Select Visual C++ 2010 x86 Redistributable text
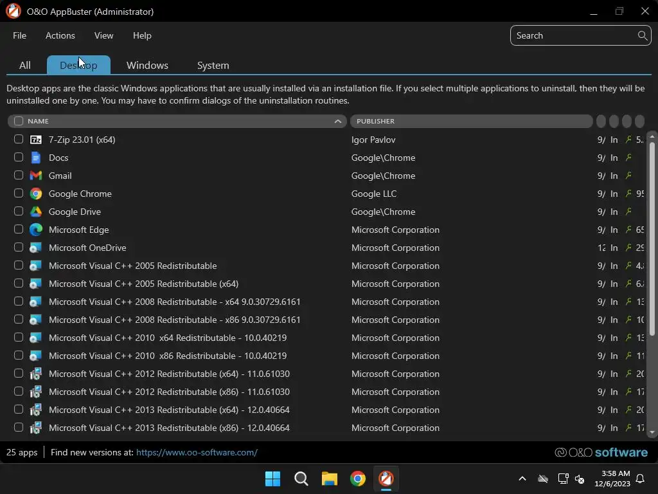 coord(168,356)
